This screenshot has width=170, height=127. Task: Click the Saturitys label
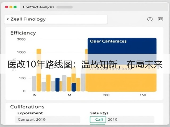coord(99,113)
